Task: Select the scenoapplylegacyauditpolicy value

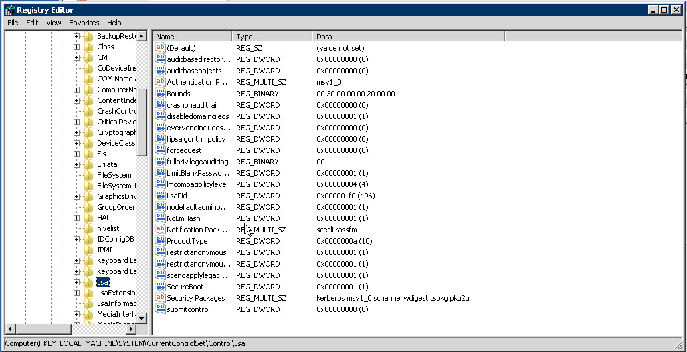Action: pos(197,275)
